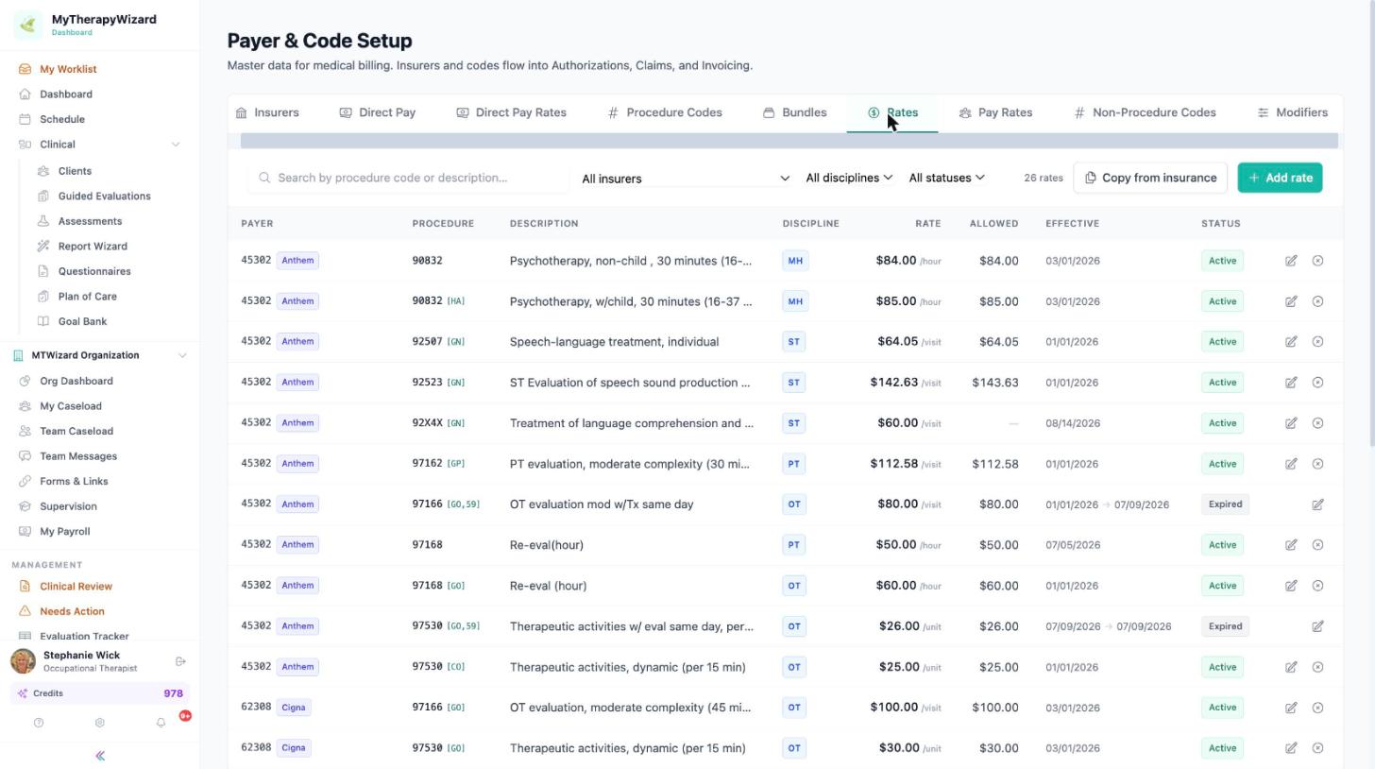Viewport: 1375px width, 769px height.
Task: Click circled X on 97162 PT evaluation row
Action: (x=1317, y=464)
